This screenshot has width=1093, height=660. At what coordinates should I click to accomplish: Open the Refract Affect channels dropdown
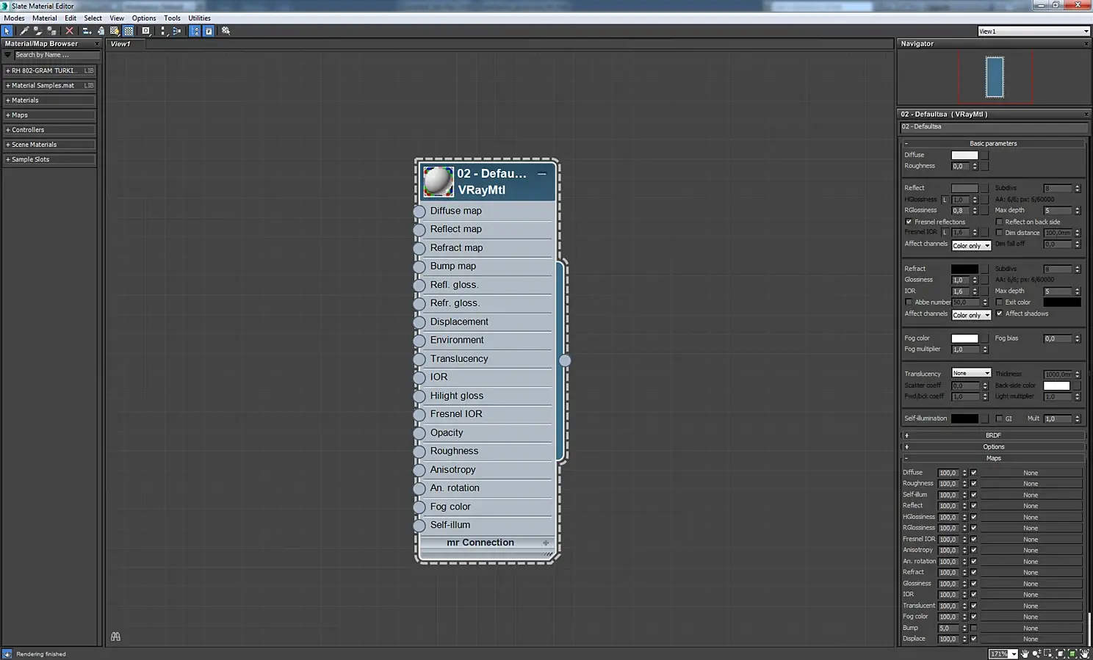point(971,315)
